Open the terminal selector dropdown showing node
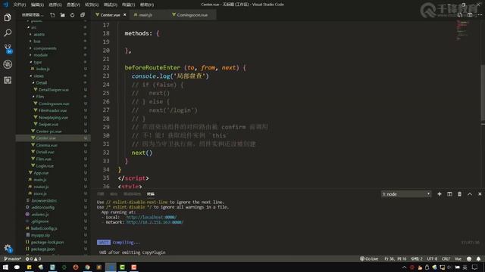Viewport: 485px width, 272px height. pyautogui.click(x=406, y=194)
